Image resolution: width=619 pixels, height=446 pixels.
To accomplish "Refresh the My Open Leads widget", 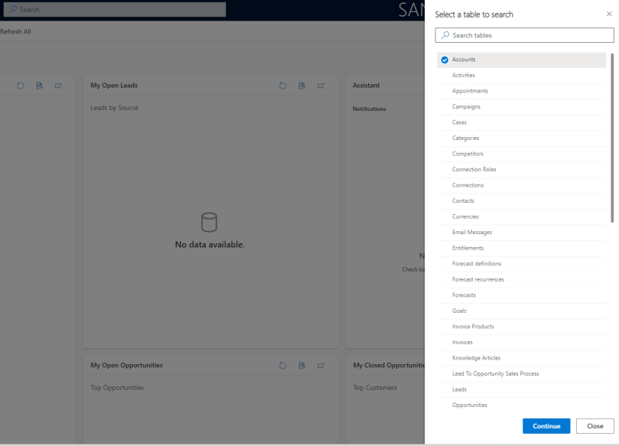I will pyautogui.click(x=282, y=86).
